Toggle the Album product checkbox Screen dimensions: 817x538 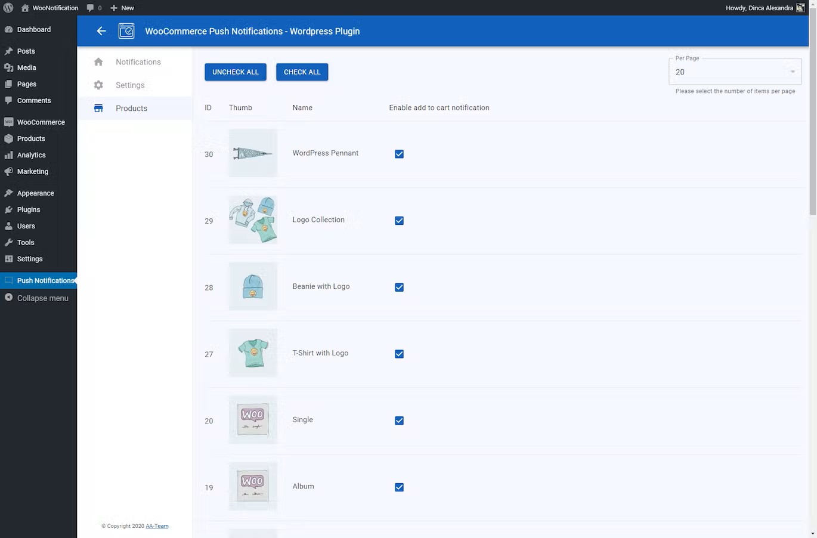tap(400, 487)
